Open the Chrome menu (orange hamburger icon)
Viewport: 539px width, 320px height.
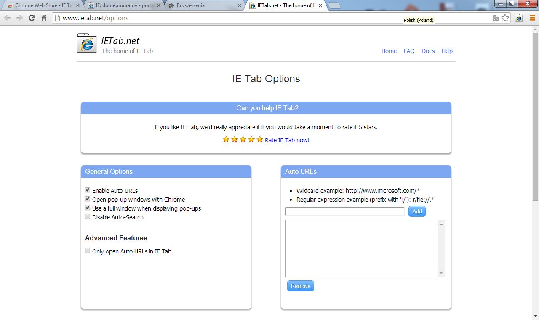(532, 18)
